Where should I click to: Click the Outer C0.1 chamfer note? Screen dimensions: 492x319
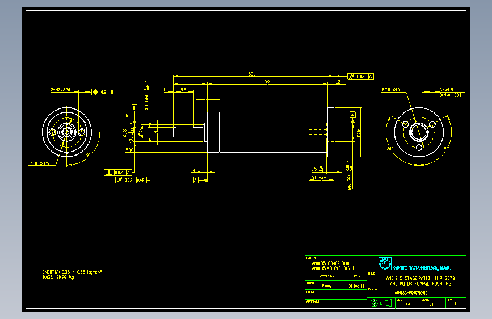pos(450,95)
